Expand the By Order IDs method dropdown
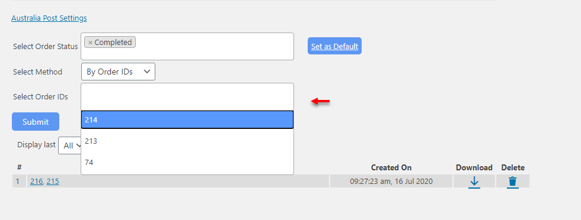This screenshot has width=581, height=220. point(118,72)
